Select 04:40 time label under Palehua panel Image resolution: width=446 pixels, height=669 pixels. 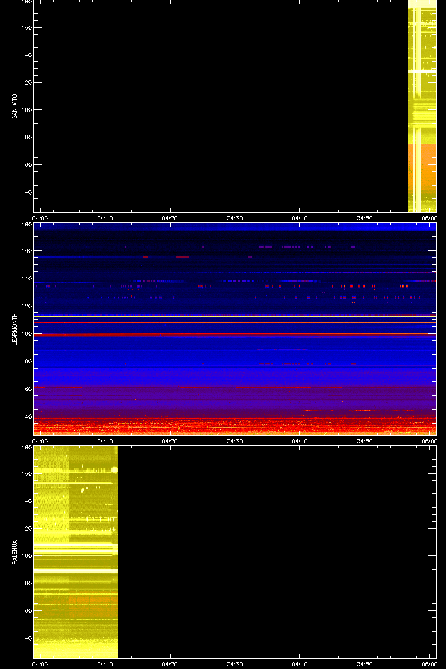[300, 664]
